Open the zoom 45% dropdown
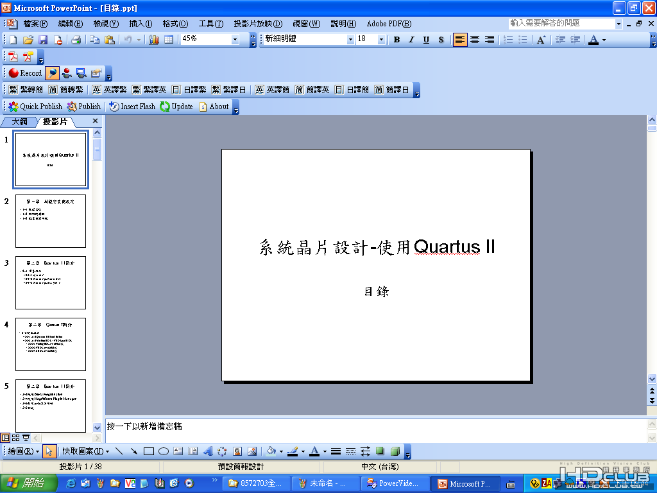This screenshot has height=493, width=657. click(x=235, y=40)
